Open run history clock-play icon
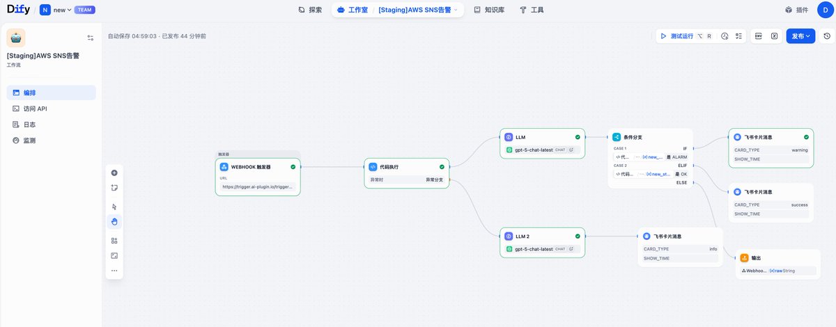The height and width of the screenshot is (327, 836). tap(725, 35)
